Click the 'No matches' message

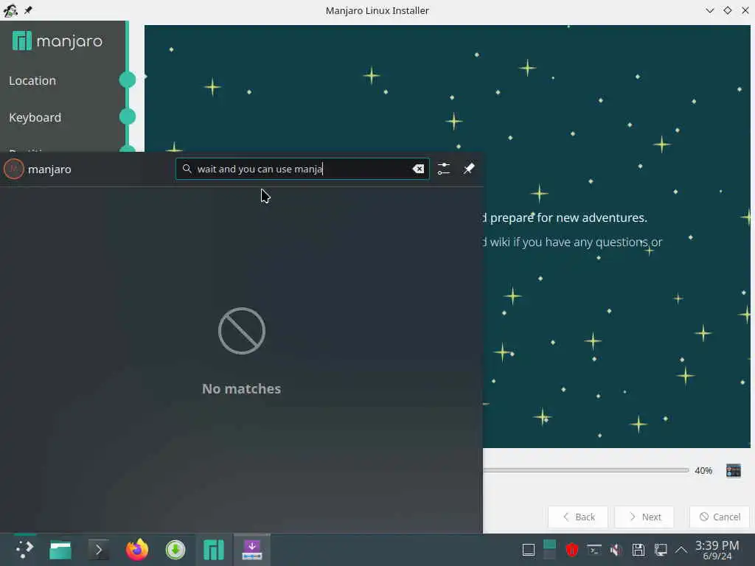[x=241, y=388]
